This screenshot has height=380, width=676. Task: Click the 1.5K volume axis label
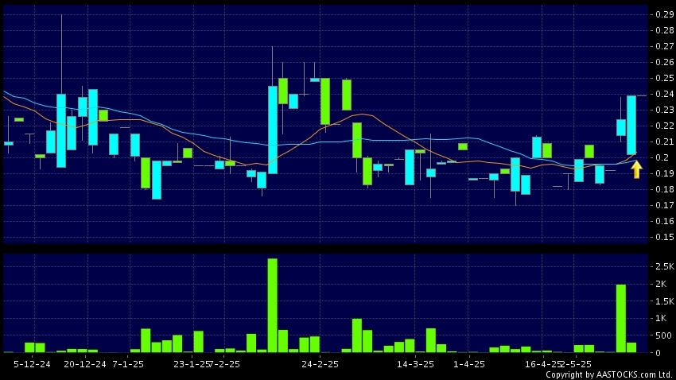(x=664, y=301)
